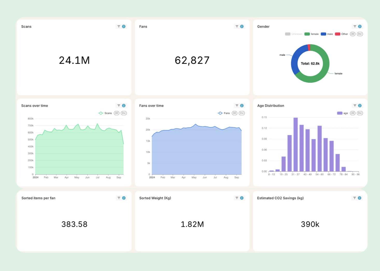The image size is (380, 271).
Task: Select All in the Gender legend
Action: coord(353,34)
